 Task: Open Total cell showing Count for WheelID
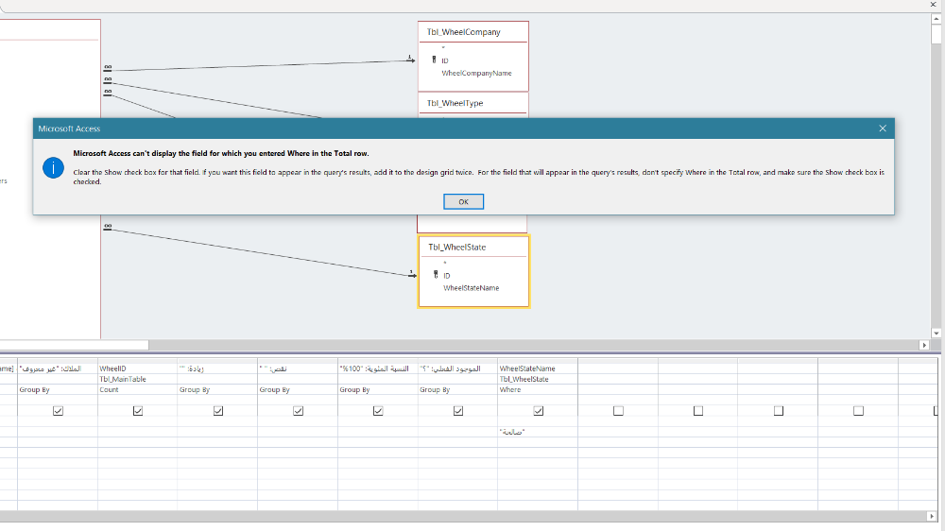[x=137, y=390]
